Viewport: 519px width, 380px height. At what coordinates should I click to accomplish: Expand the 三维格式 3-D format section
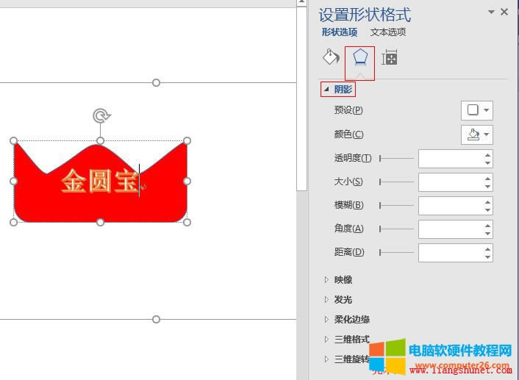351,340
